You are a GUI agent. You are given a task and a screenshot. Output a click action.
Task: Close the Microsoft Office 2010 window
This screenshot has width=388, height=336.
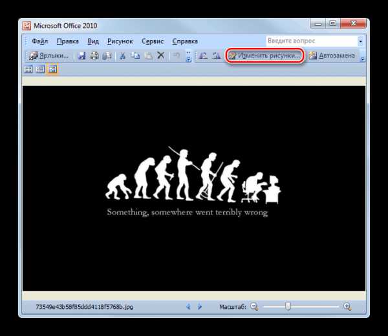click(x=353, y=24)
